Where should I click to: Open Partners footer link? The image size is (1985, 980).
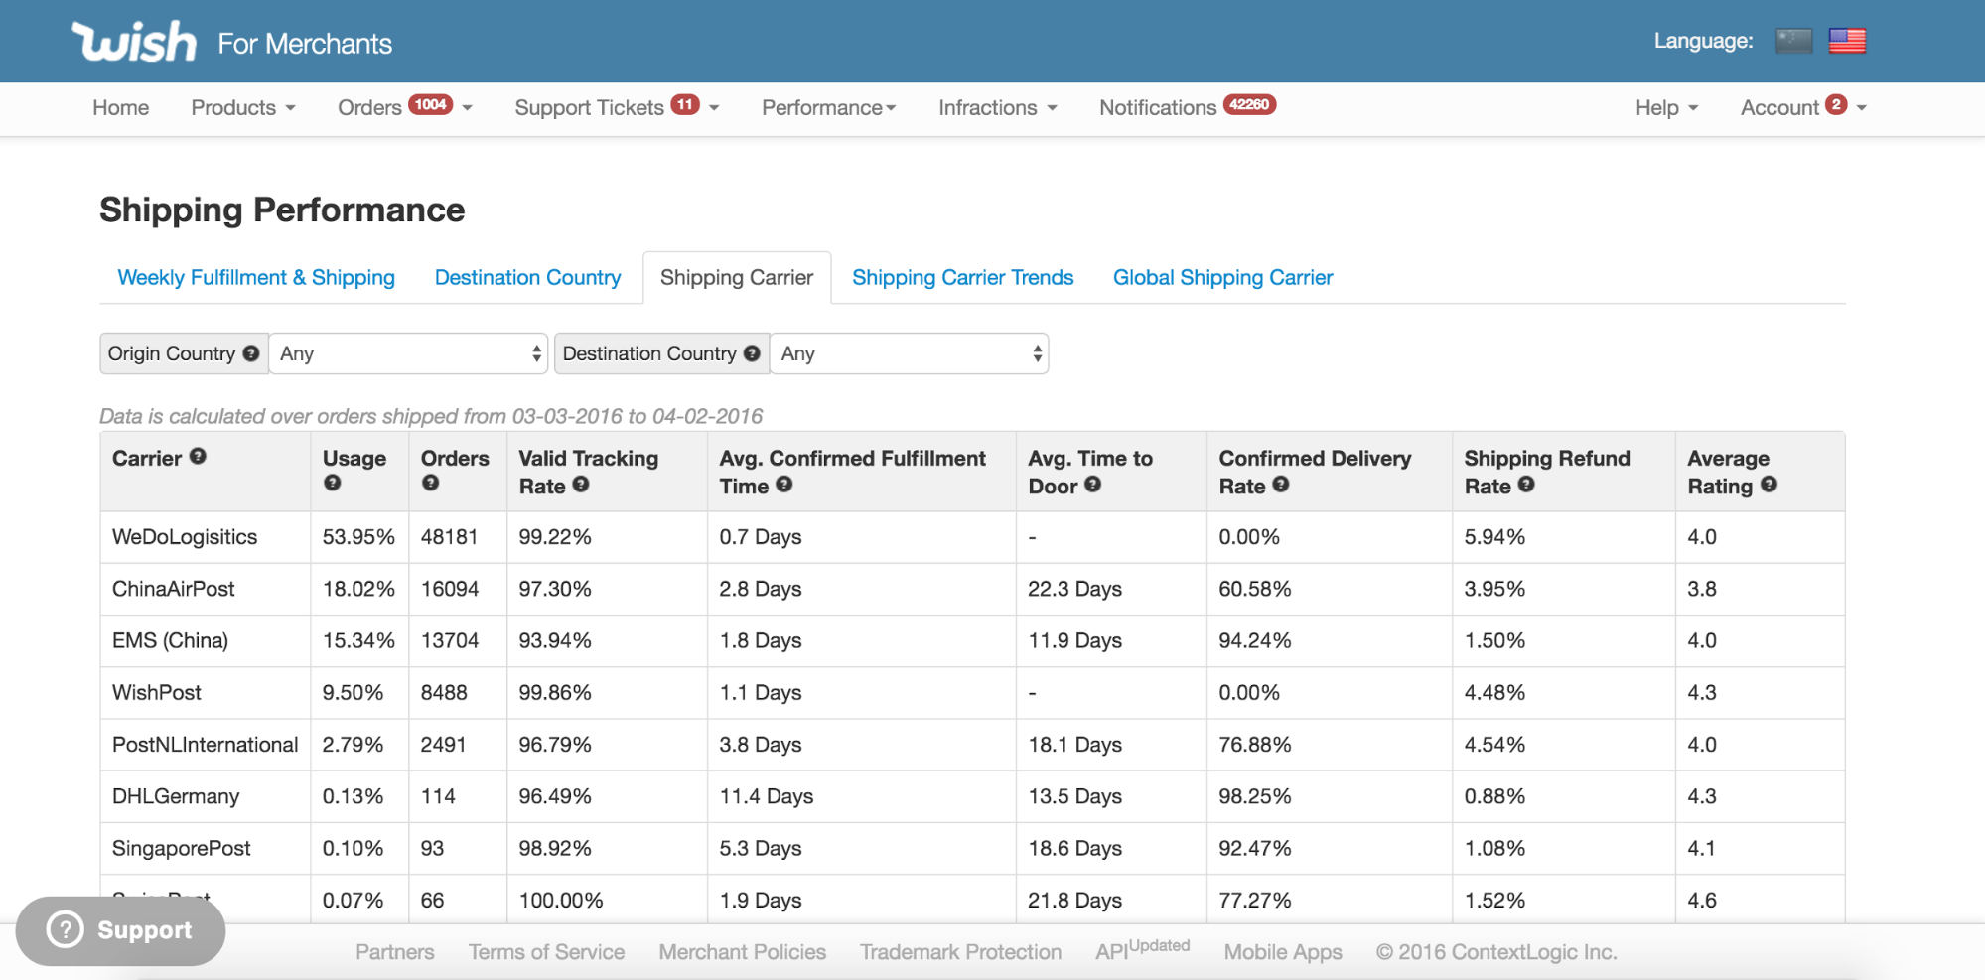tap(395, 952)
